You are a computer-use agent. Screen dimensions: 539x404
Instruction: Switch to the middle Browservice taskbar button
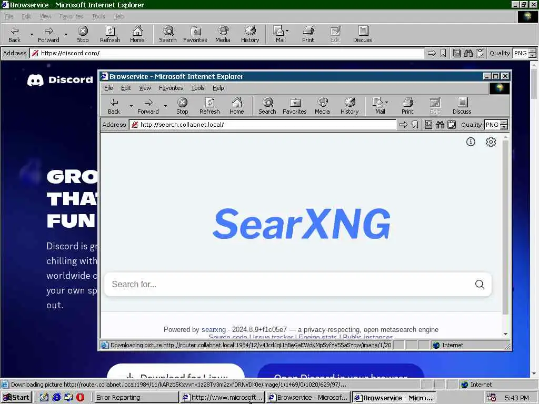pos(308,398)
